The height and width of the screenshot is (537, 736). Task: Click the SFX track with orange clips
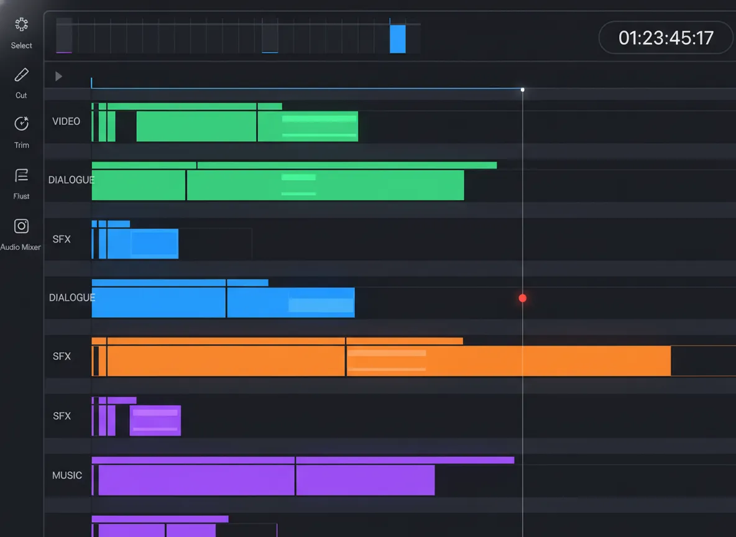click(62, 356)
